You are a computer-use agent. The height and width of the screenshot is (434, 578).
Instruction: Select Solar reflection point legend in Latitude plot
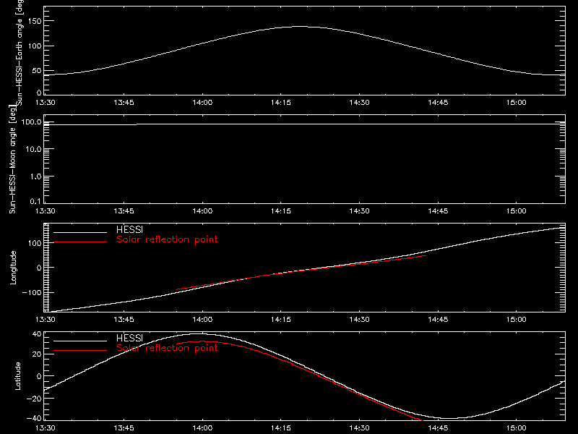coord(167,348)
